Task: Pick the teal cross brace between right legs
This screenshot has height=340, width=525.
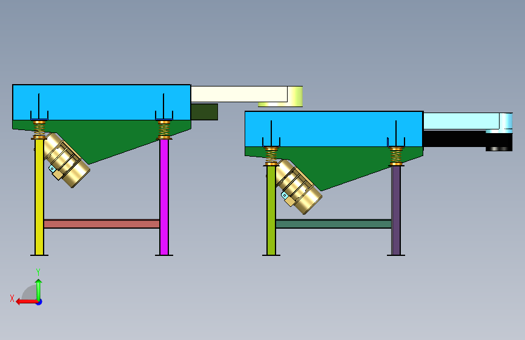Action: point(334,224)
